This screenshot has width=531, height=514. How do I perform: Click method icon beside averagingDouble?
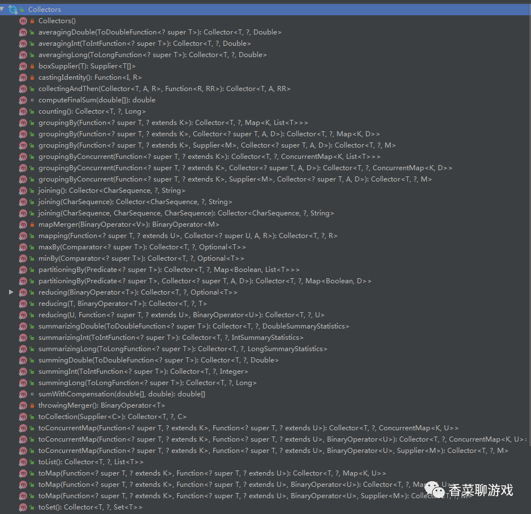(23, 32)
